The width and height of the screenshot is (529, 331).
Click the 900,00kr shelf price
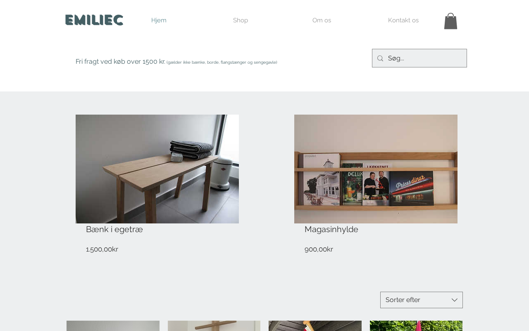point(319,249)
